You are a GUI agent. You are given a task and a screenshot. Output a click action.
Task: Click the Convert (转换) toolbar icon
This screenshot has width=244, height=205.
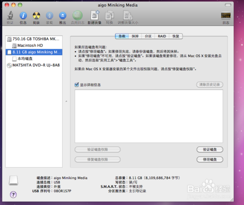click(109, 16)
